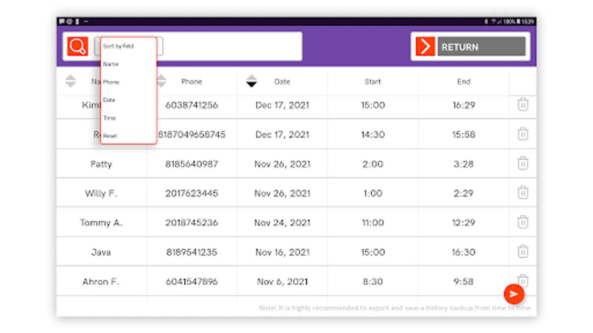Choose Name in the sort menu
This screenshot has height=333, width=593.
(111, 64)
